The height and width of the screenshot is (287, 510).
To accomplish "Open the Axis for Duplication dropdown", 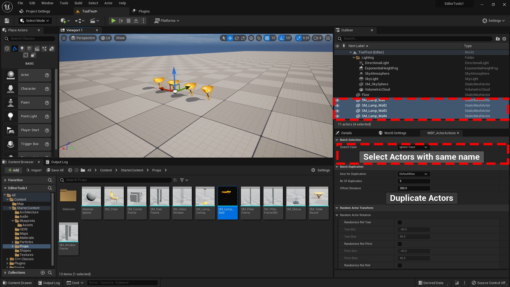I will coord(413,174).
